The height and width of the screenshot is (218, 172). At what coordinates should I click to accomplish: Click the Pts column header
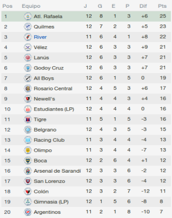click(x=162, y=6)
